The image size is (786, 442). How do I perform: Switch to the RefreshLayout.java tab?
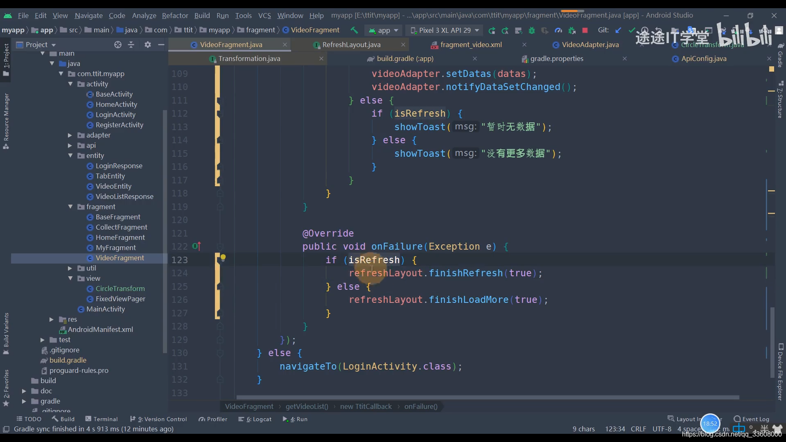(x=351, y=45)
